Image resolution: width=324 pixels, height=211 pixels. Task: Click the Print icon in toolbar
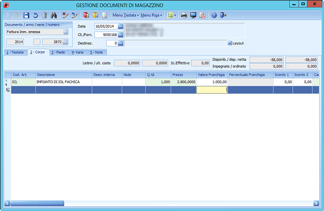[184, 15]
